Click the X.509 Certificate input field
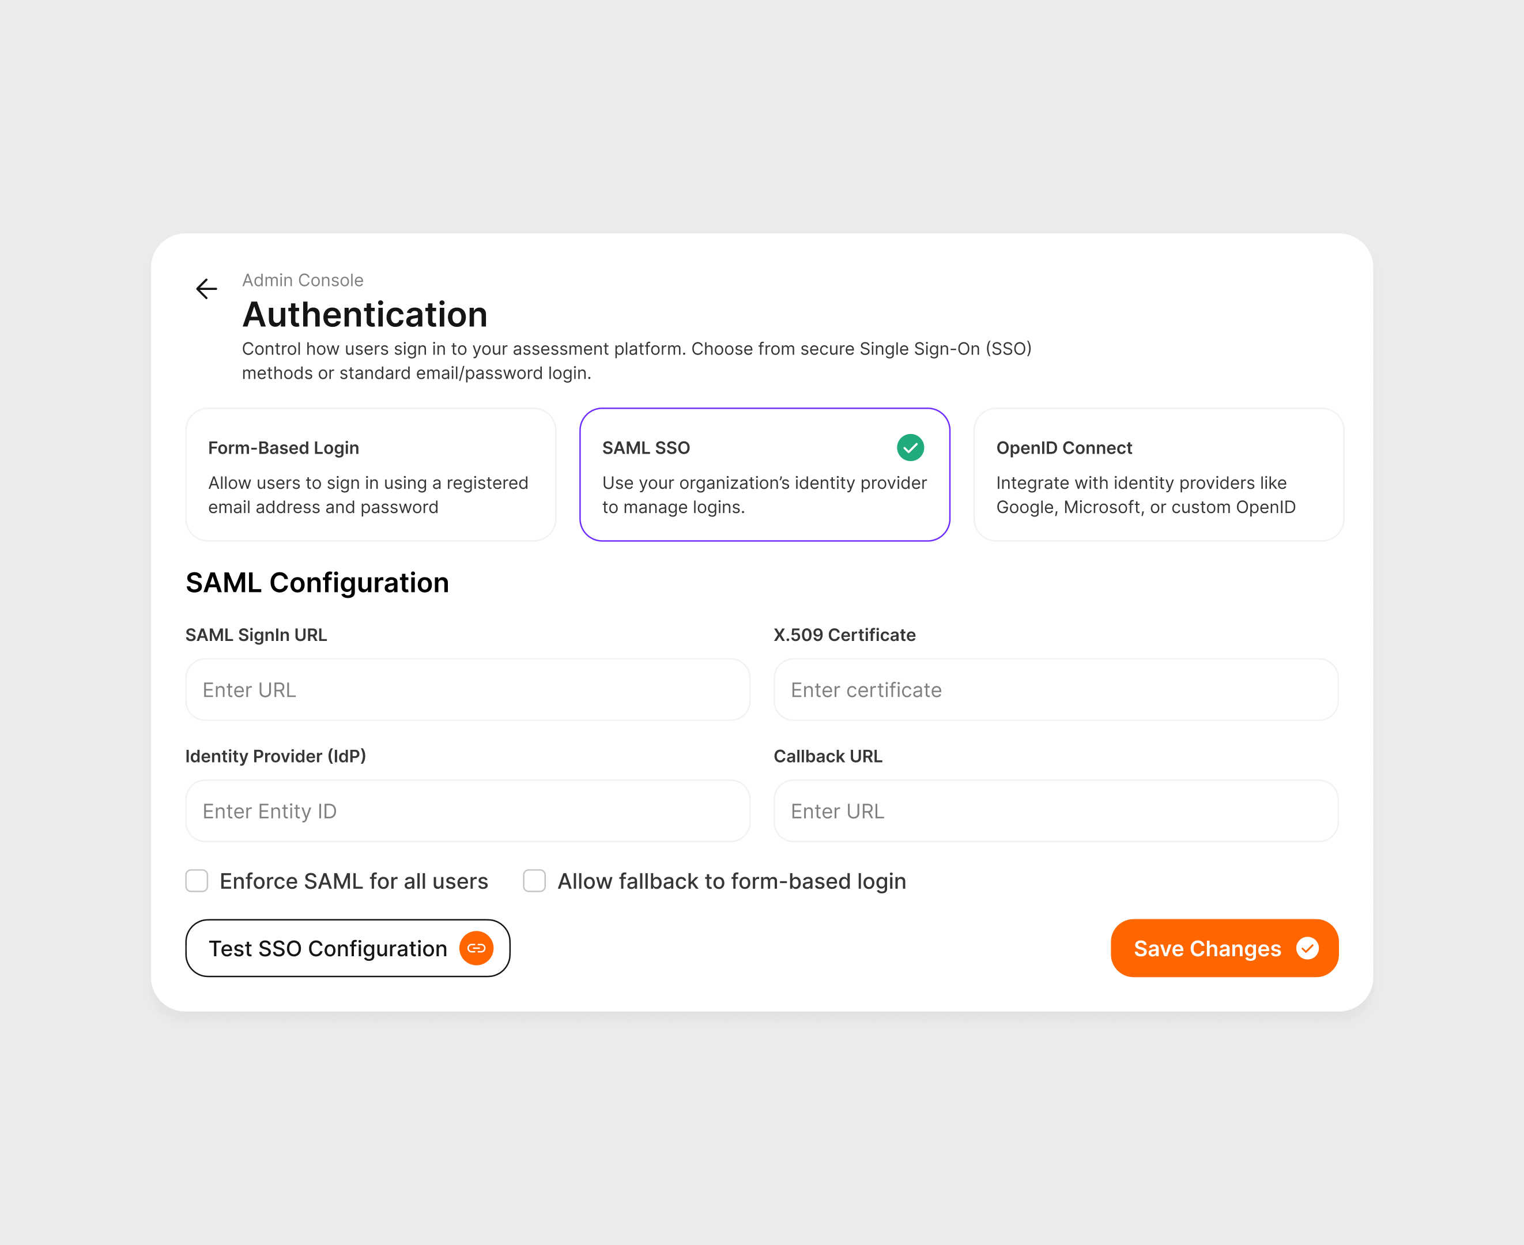1524x1245 pixels. point(1055,689)
